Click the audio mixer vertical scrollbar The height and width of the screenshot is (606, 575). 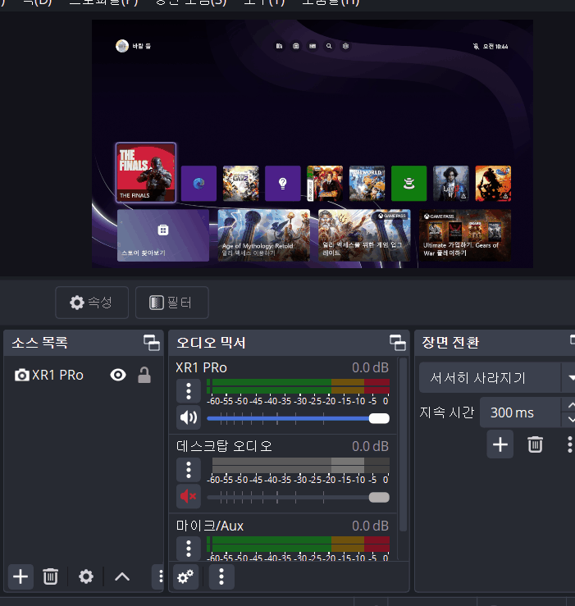pyautogui.click(x=403, y=444)
